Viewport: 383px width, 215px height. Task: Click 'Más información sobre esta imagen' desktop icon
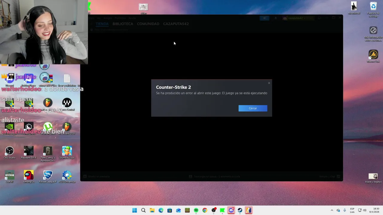[373, 34]
